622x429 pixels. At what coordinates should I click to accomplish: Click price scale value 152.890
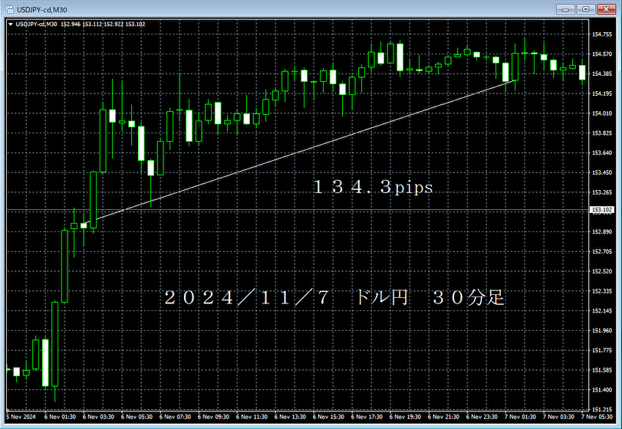601,231
